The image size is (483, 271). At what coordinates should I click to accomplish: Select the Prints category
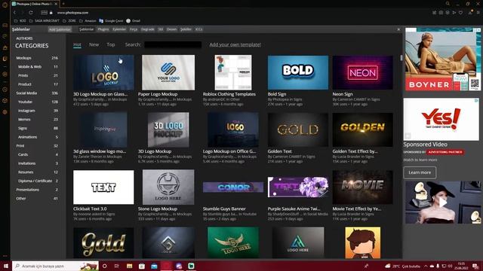pyautogui.click(x=38, y=75)
